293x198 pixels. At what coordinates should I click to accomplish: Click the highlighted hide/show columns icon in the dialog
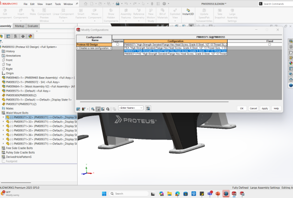point(98,109)
